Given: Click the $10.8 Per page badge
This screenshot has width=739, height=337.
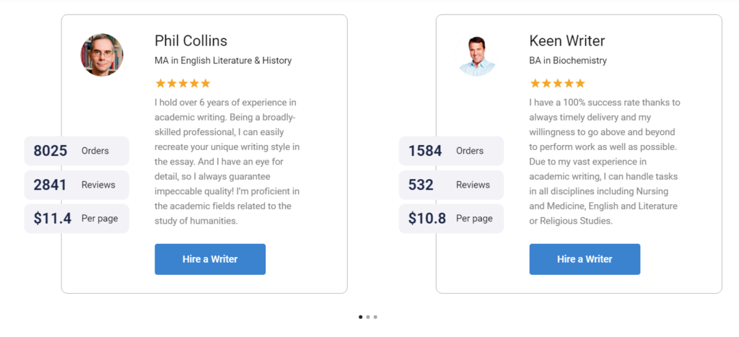Looking at the screenshot, I should click(451, 218).
